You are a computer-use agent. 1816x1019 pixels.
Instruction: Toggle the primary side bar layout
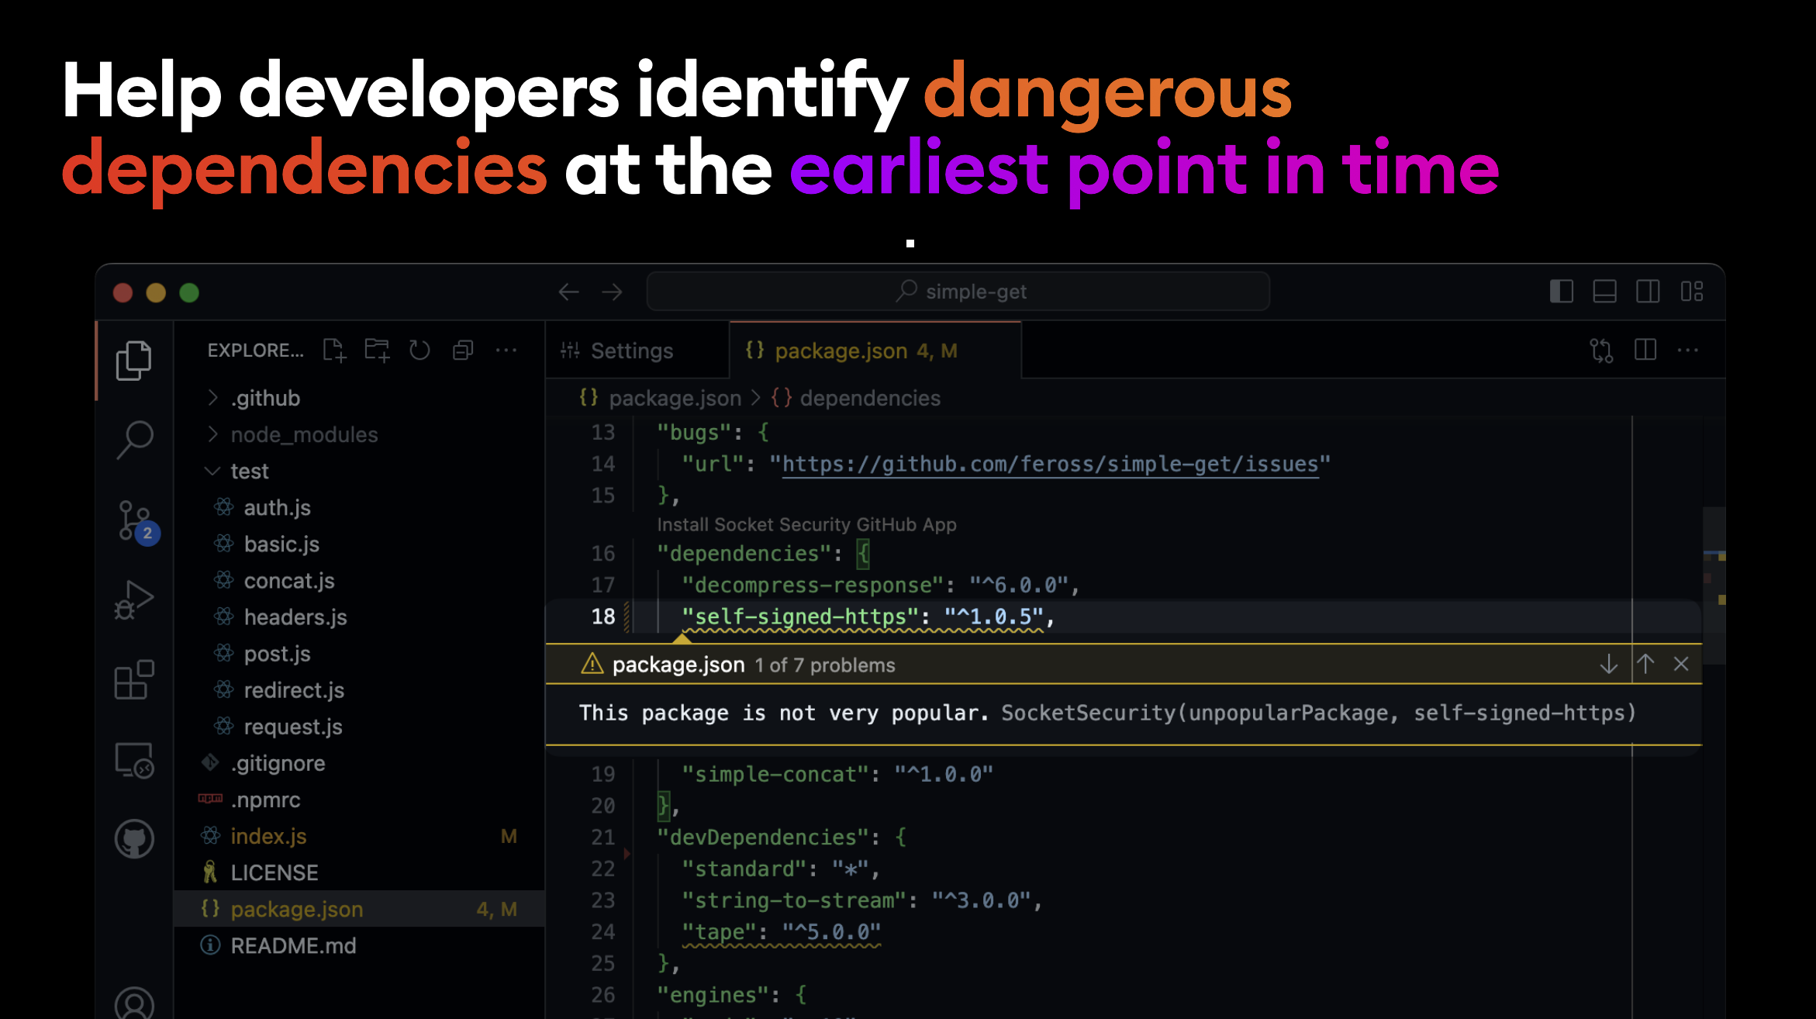1561,292
